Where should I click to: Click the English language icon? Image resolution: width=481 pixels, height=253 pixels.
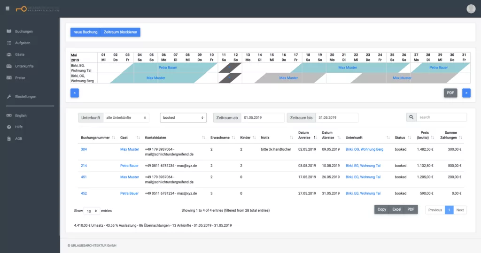pos(9,115)
